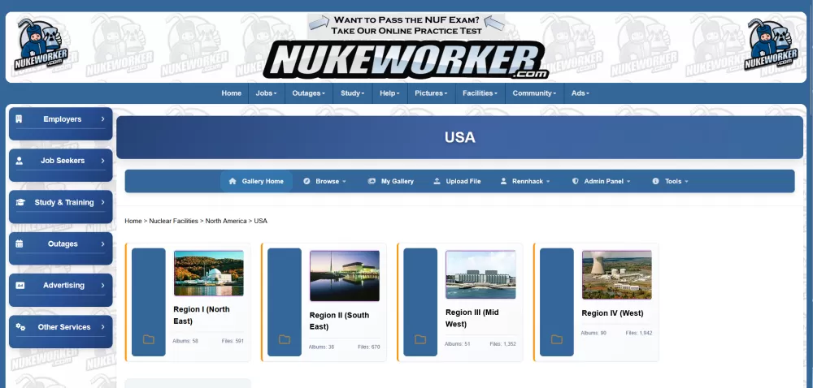The width and height of the screenshot is (813, 388).
Task: Open the Browse dropdown arrow in gallery toolbar
Action: 344,182
